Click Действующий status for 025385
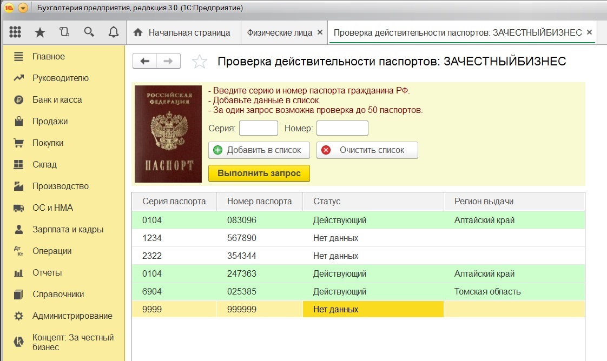The height and width of the screenshot is (361, 607). 373,291
